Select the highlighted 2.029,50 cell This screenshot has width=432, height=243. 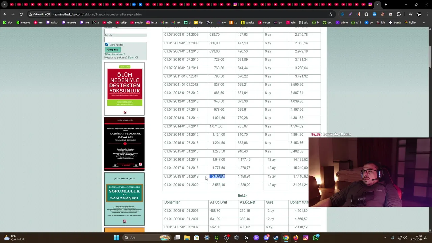click(218, 177)
